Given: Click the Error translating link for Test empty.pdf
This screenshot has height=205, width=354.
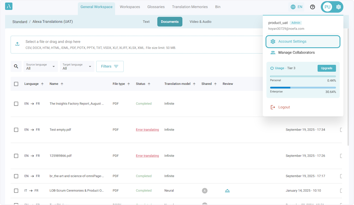Looking at the screenshot, I should pos(147,130).
